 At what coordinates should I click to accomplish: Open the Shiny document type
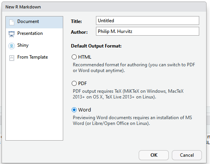34,46
